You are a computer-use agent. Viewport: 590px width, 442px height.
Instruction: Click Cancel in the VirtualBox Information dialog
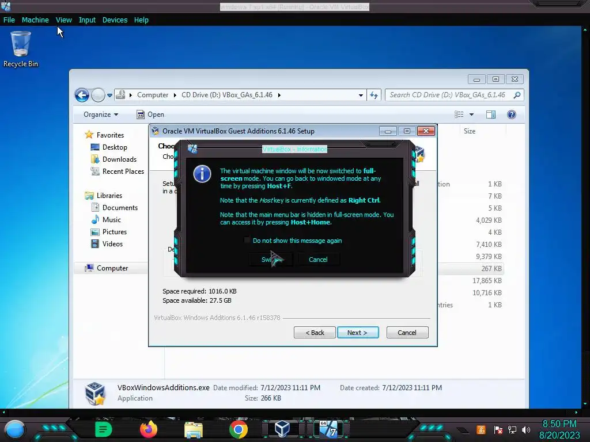318,260
